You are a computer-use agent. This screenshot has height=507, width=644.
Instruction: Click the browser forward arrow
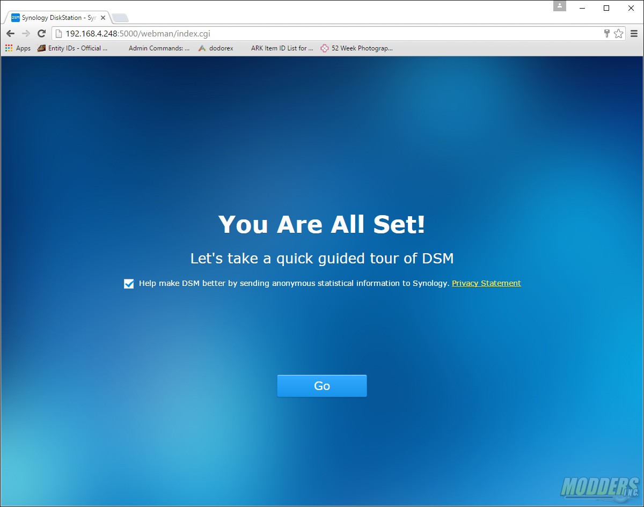[x=26, y=33]
